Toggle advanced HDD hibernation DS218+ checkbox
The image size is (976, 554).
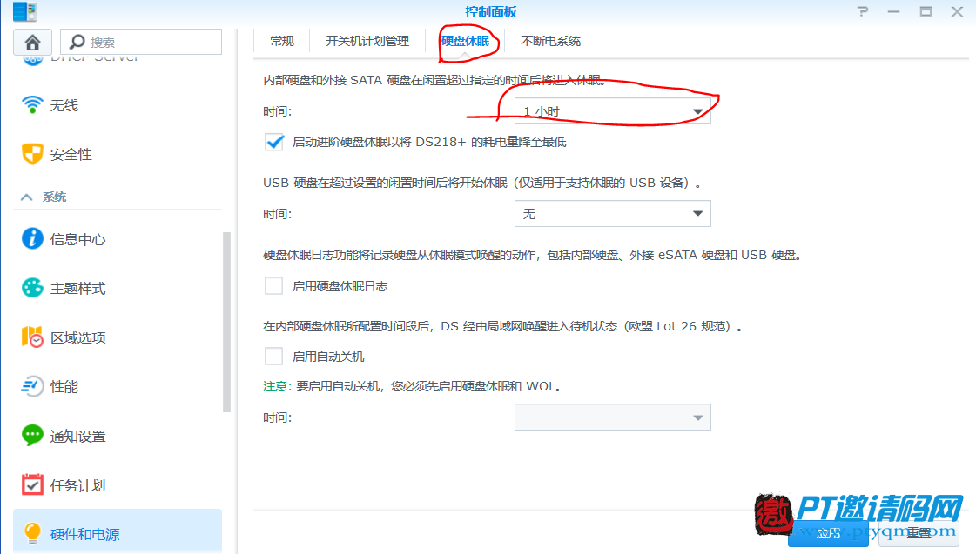point(274,142)
